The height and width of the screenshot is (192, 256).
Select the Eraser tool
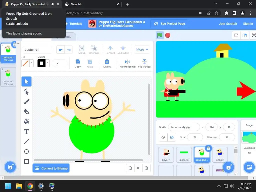[x=26, y=111]
